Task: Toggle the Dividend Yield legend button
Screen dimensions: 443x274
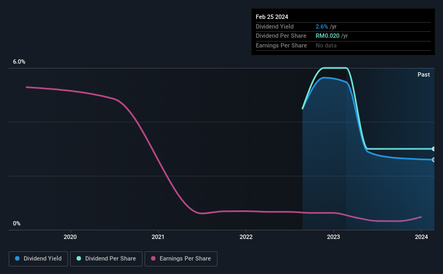Action: click(38, 259)
